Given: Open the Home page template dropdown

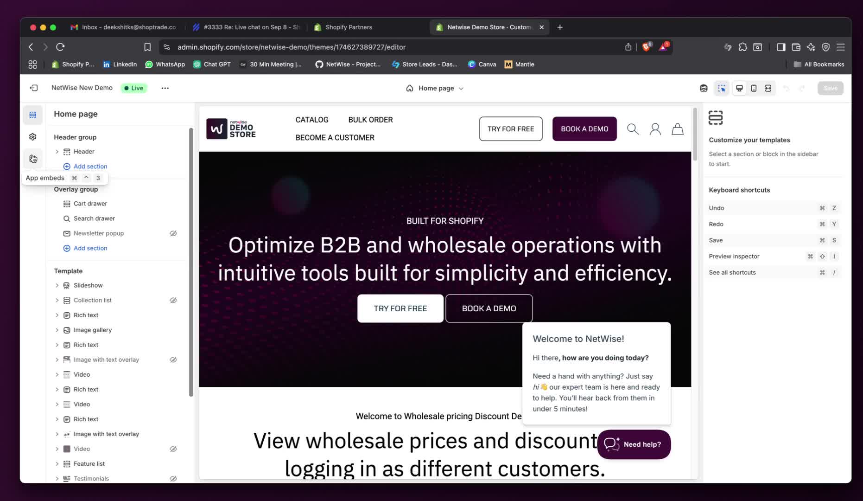Looking at the screenshot, I should (435, 88).
